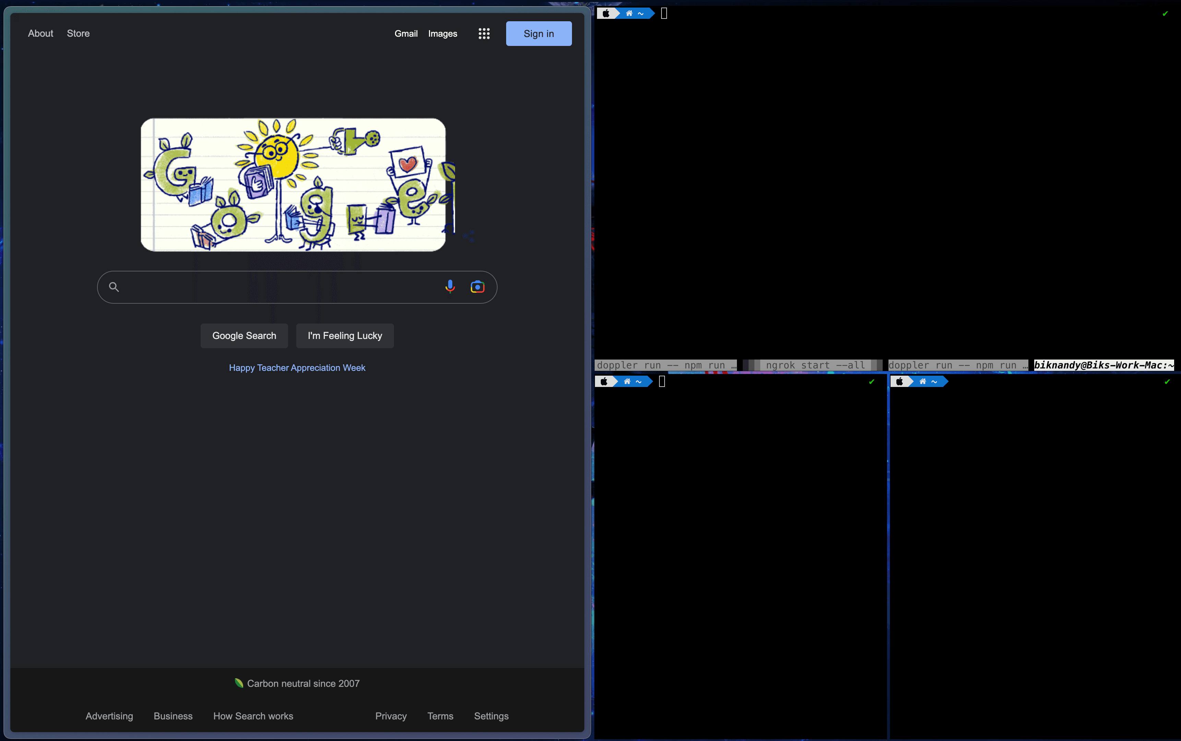Select the leftmost doppler run terminal tab
Screen dimensions: 1181x741
coord(666,365)
